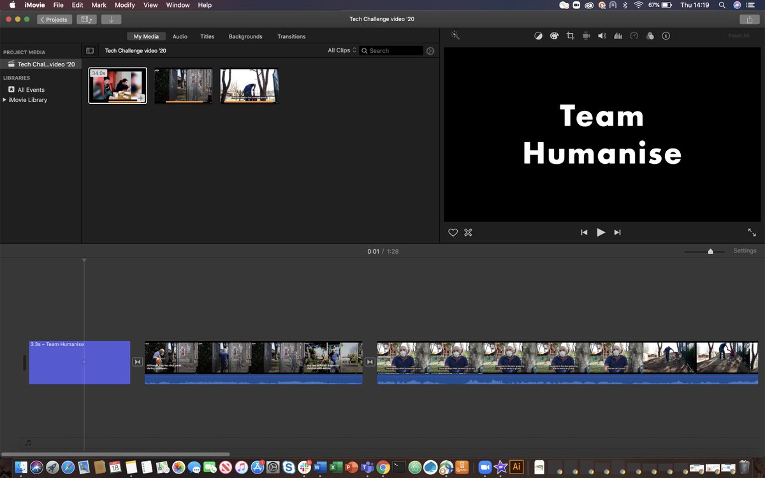Open the iMovie application menu
Screen dimensions: 765x478
click(x=34, y=4)
